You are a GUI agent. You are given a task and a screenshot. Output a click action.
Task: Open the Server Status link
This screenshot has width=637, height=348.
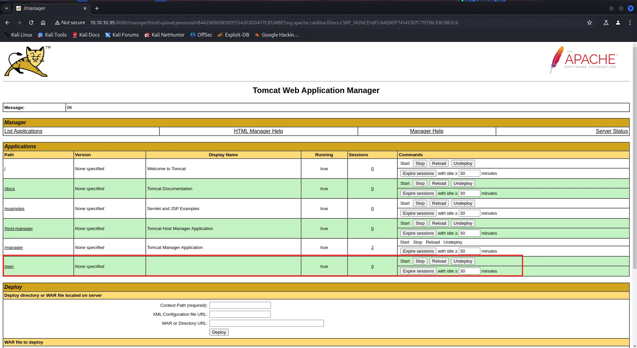point(612,131)
